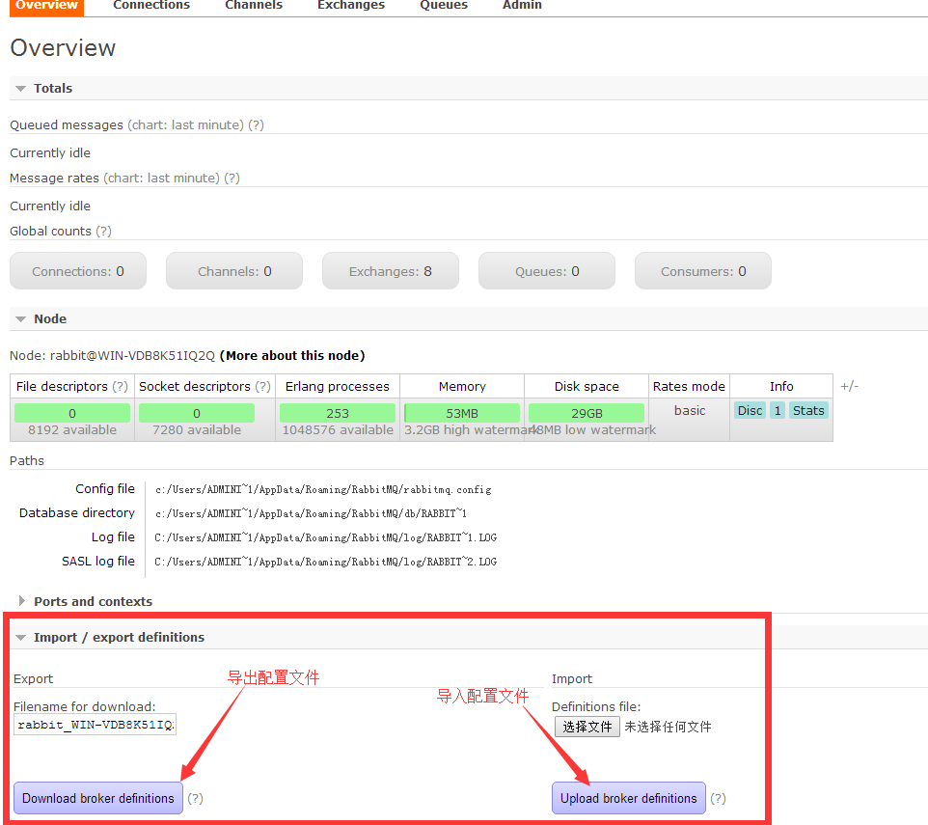Open help for File descriptors column
Viewport: 928px width, 825px height.
121,387
